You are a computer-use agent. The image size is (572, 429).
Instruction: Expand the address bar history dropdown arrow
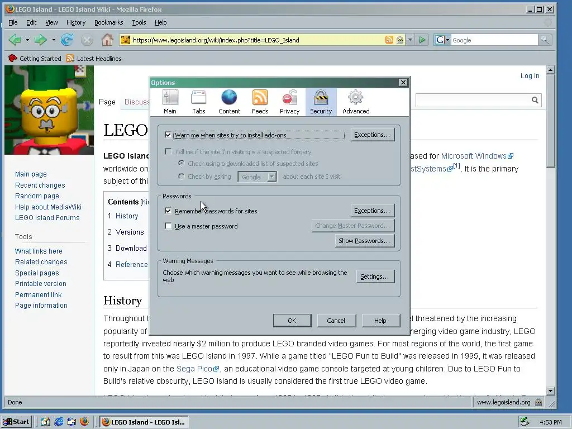click(x=410, y=40)
